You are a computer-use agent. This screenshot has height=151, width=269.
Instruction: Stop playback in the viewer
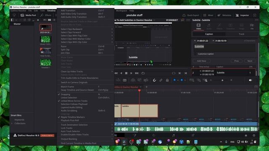click(126, 73)
